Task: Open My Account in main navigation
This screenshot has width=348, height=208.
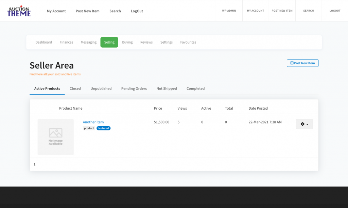Action: (x=56, y=11)
